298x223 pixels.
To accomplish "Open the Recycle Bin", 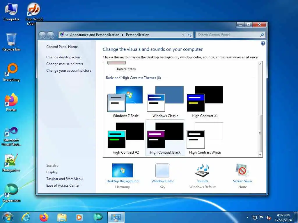I will click(11, 42).
